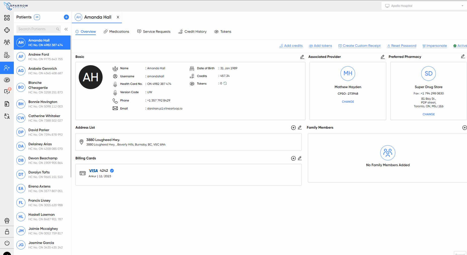
Task: Open the dashboard grid icon in sidebar
Action: point(7,17)
